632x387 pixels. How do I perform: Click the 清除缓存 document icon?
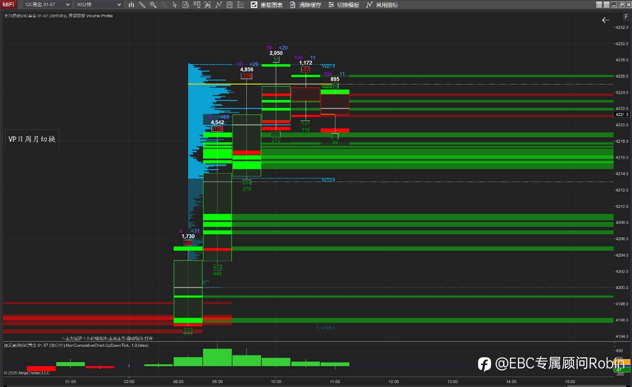pyautogui.click(x=293, y=4)
